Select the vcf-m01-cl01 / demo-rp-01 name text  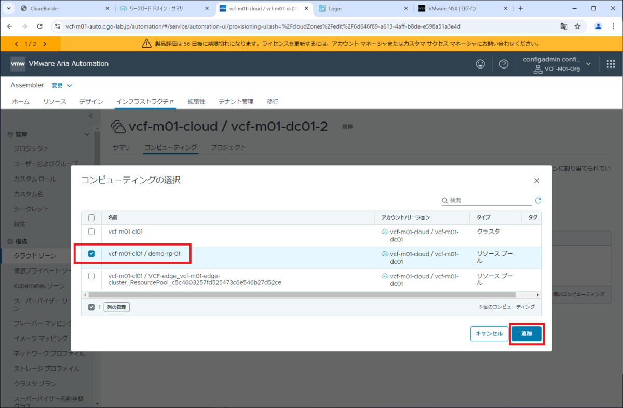pos(144,254)
